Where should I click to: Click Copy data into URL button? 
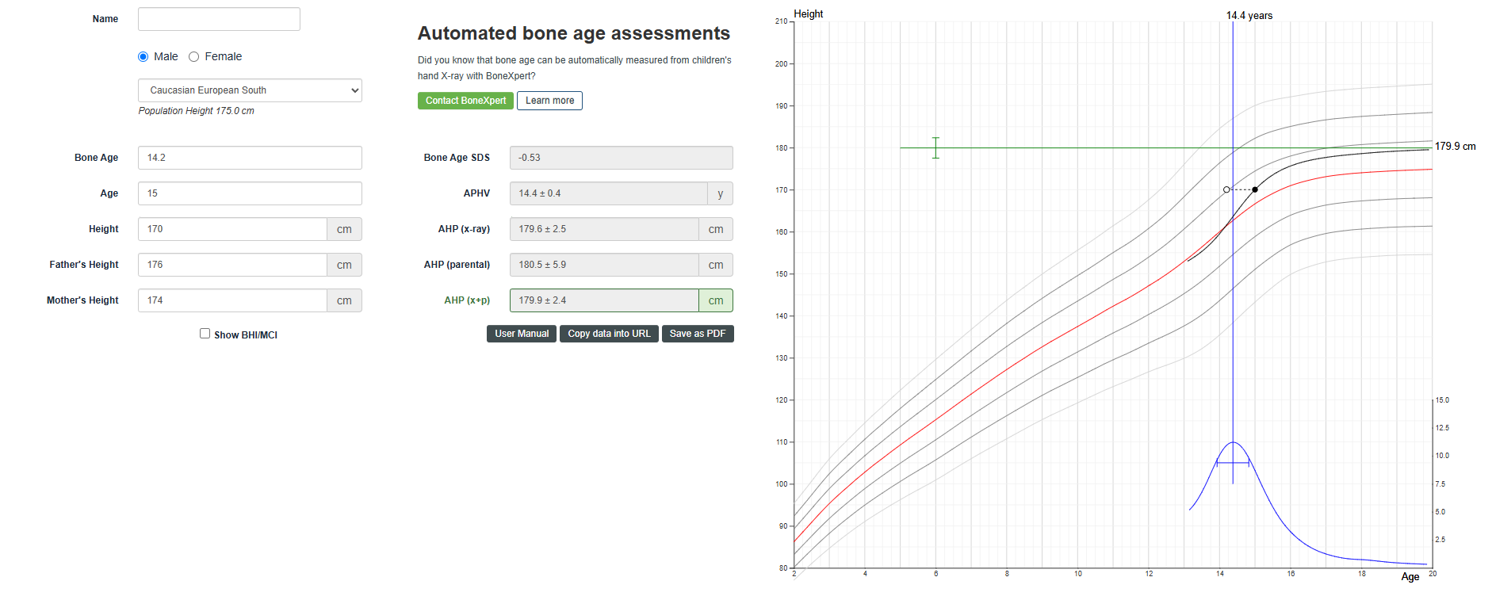(x=609, y=334)
